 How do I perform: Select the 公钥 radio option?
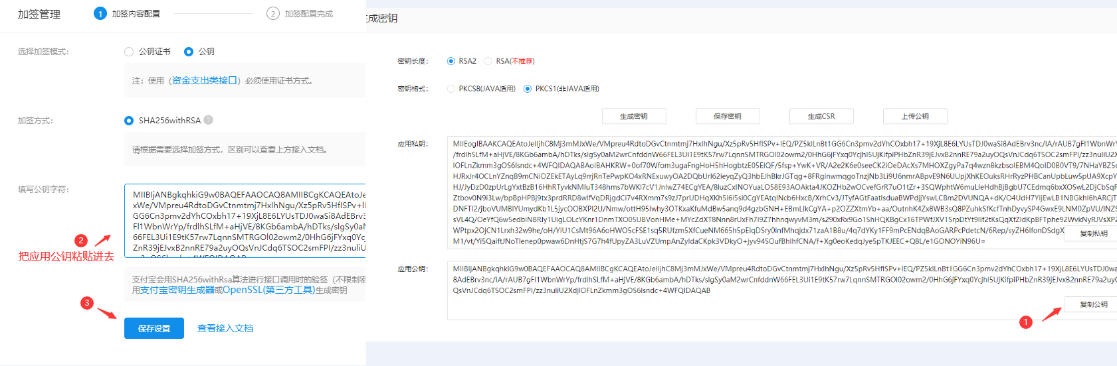coord(189,52)
